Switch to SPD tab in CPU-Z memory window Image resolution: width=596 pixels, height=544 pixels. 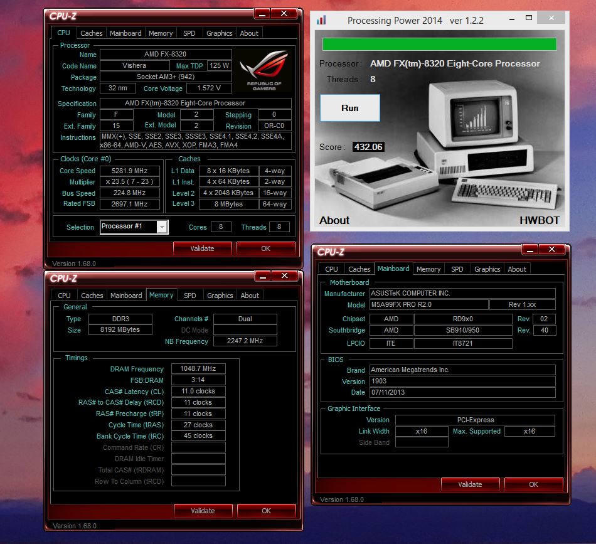190,296
